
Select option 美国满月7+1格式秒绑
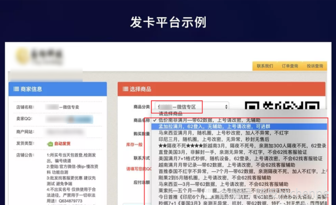[x=239, y=159]
